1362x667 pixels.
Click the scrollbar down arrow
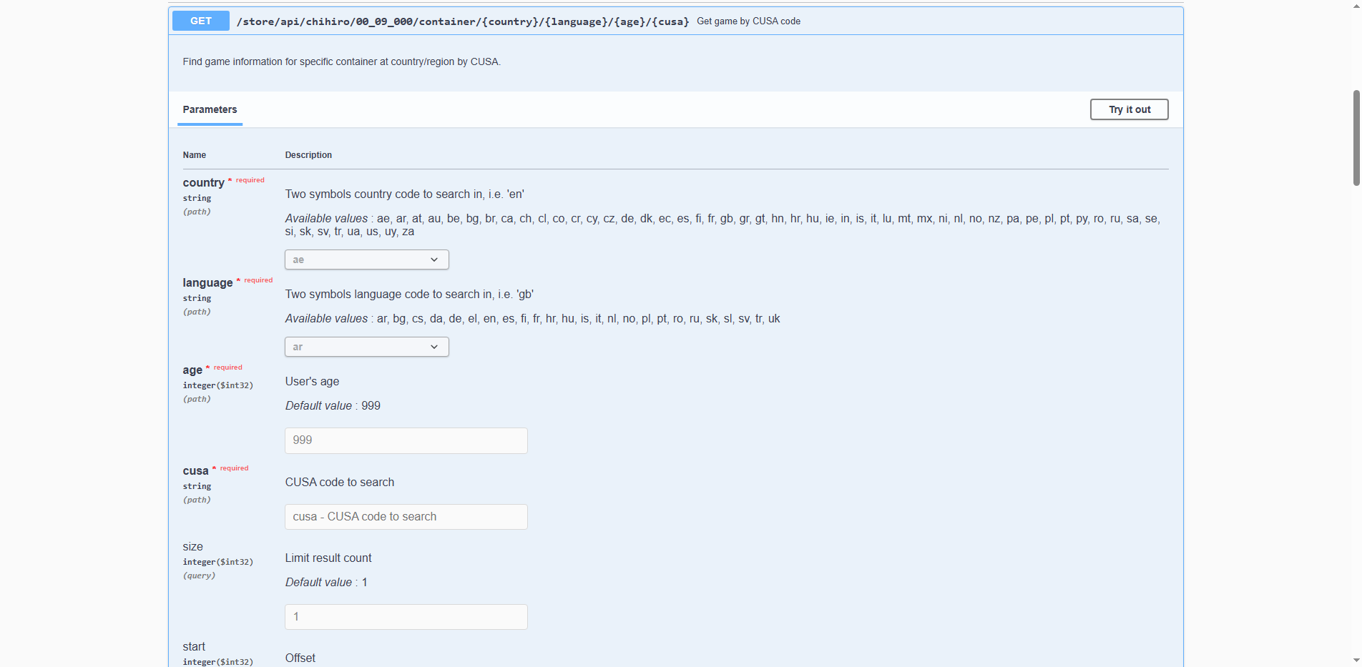[x=1356, y=661]
